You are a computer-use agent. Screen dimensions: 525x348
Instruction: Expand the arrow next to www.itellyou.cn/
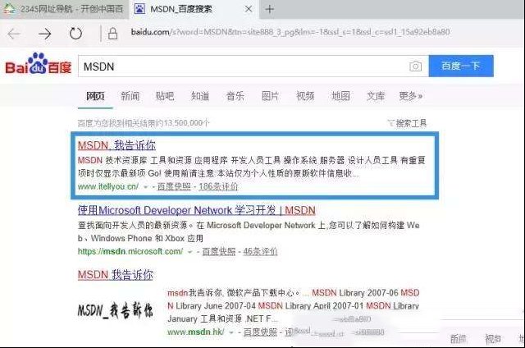(x=145, y=187)
